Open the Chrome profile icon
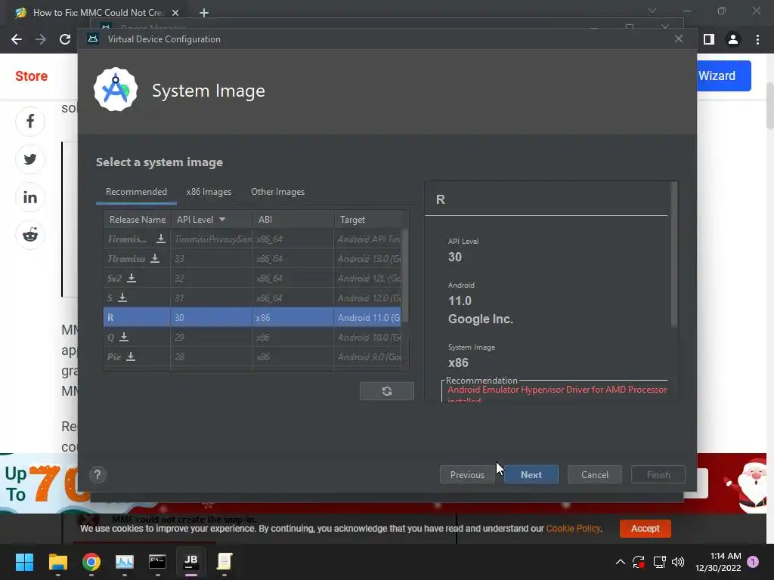The width and height of the screenshot is (774, 580). point(733,39)
